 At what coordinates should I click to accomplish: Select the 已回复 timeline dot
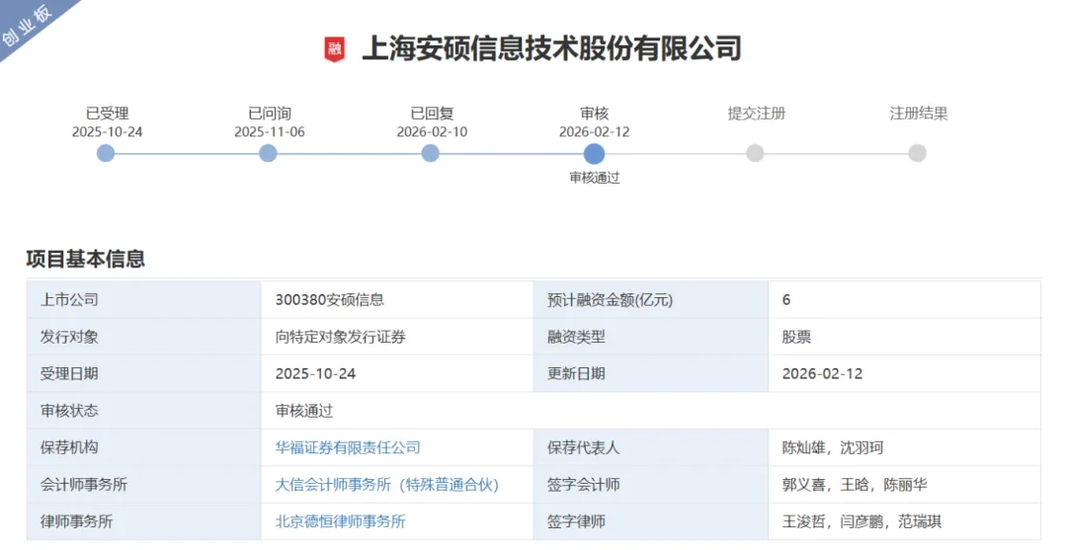[430, 154]
